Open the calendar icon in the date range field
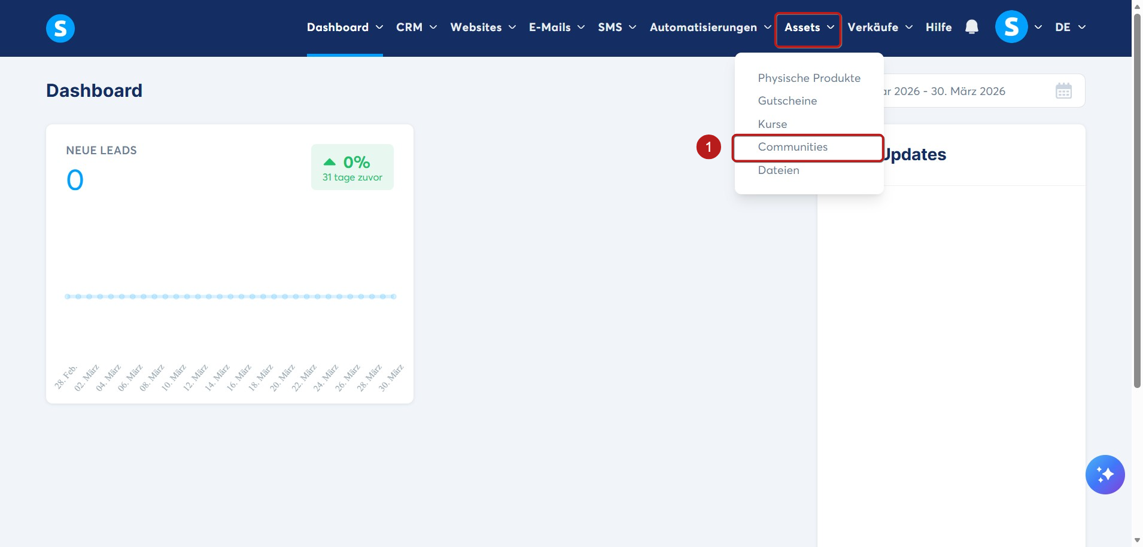The height and width of the screenshot is (547, 1143). coord(1063,91)
